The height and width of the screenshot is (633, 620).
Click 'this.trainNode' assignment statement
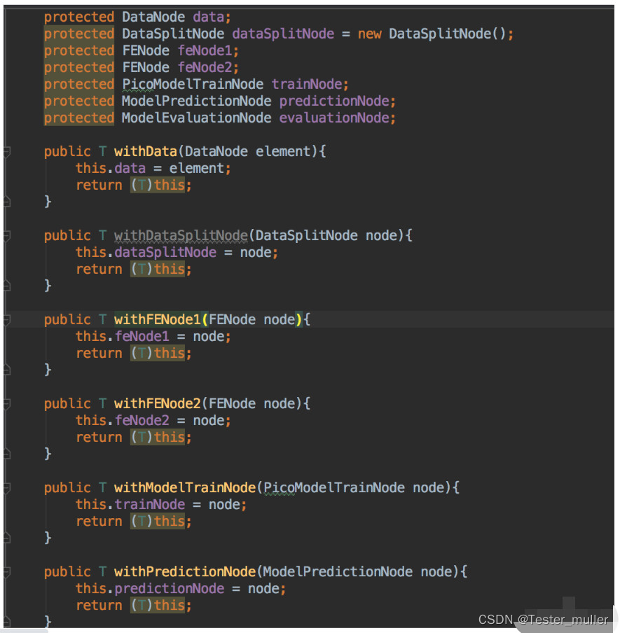click(x=130, y=504)
